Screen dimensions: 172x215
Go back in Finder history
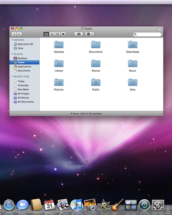(x=14, y=34)
